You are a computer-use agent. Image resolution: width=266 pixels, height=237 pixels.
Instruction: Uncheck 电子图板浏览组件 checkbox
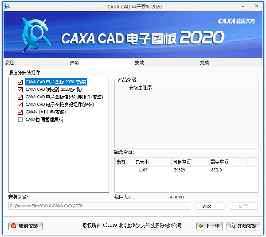(20, 105)
